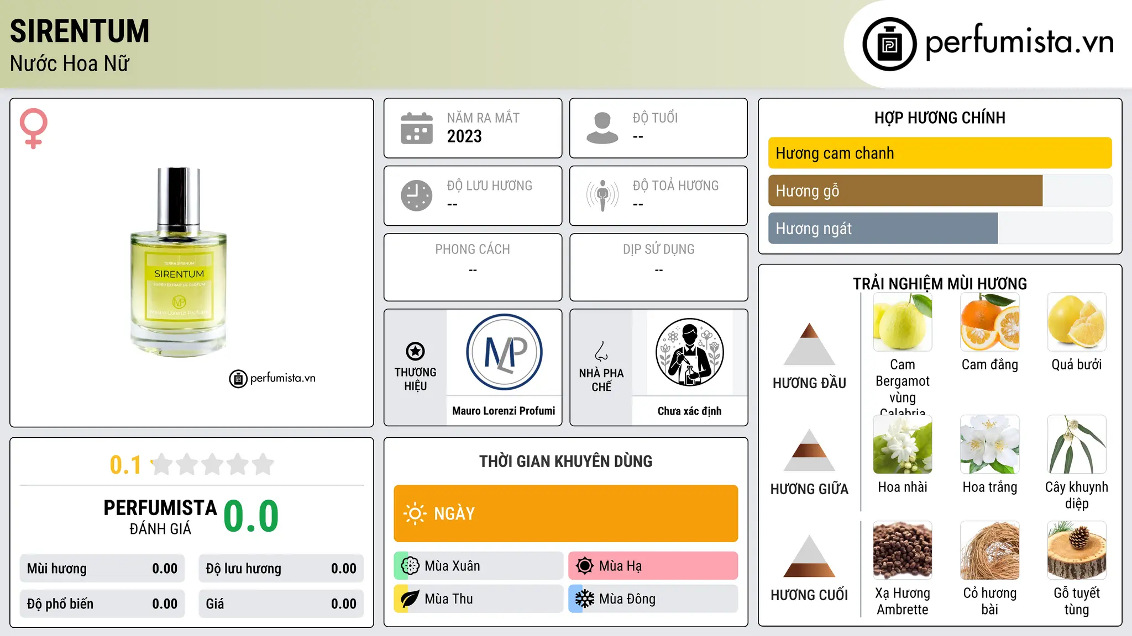Image resolution: width=1132 pixels, height=636 pixels.
Task: Click the sun icon in the Ngày bar
Action: click(x=415, y=513)
